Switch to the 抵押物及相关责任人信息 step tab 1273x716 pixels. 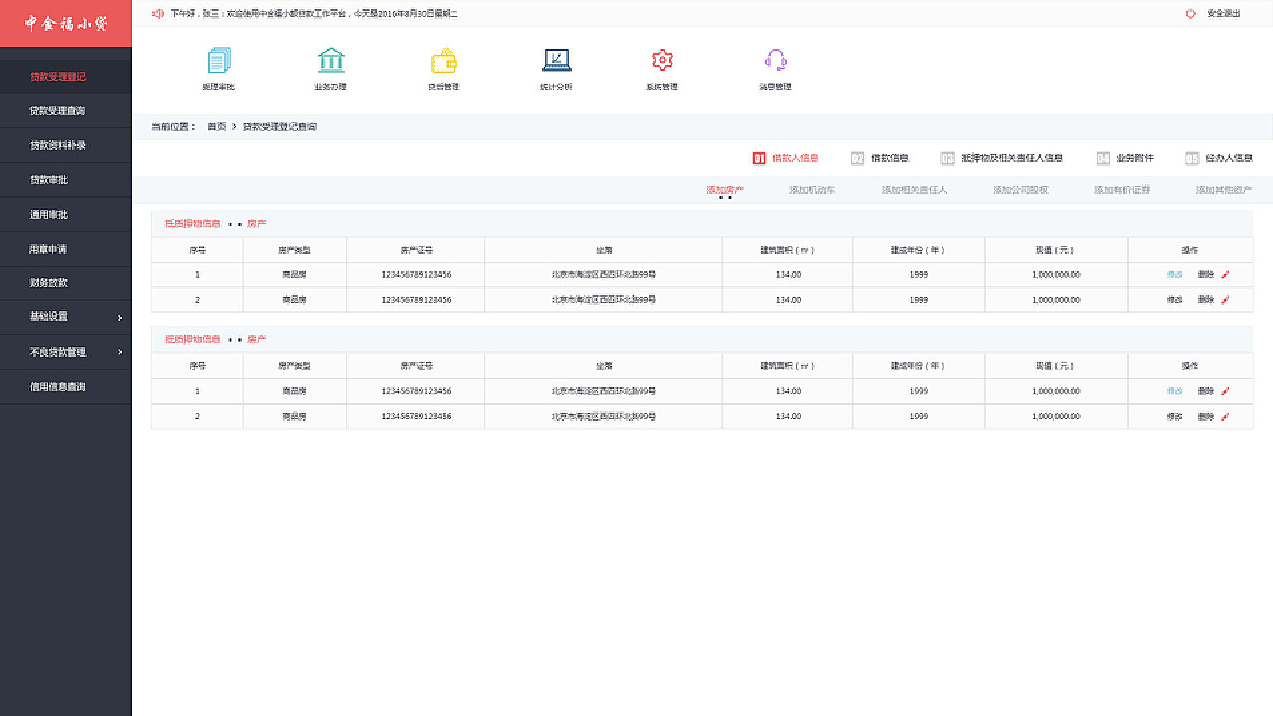coord(1012,158)
